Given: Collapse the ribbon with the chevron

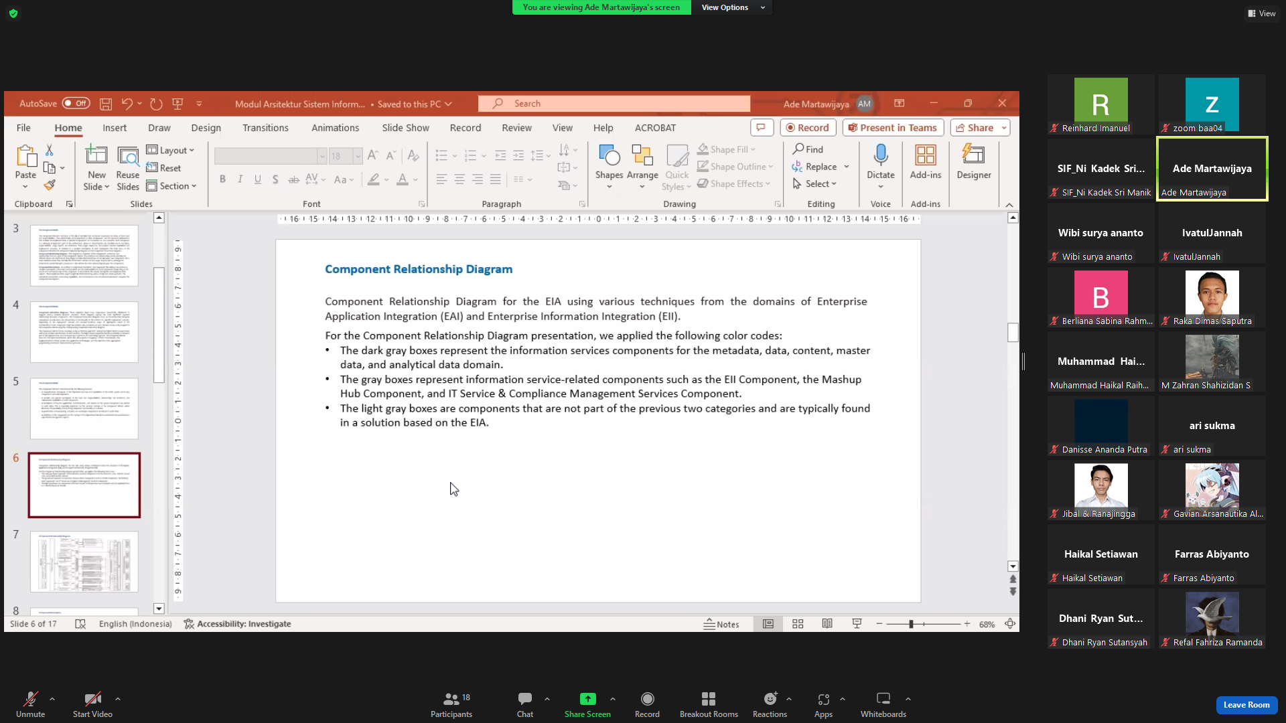Looking at the screenshot, I should 1009,205.
